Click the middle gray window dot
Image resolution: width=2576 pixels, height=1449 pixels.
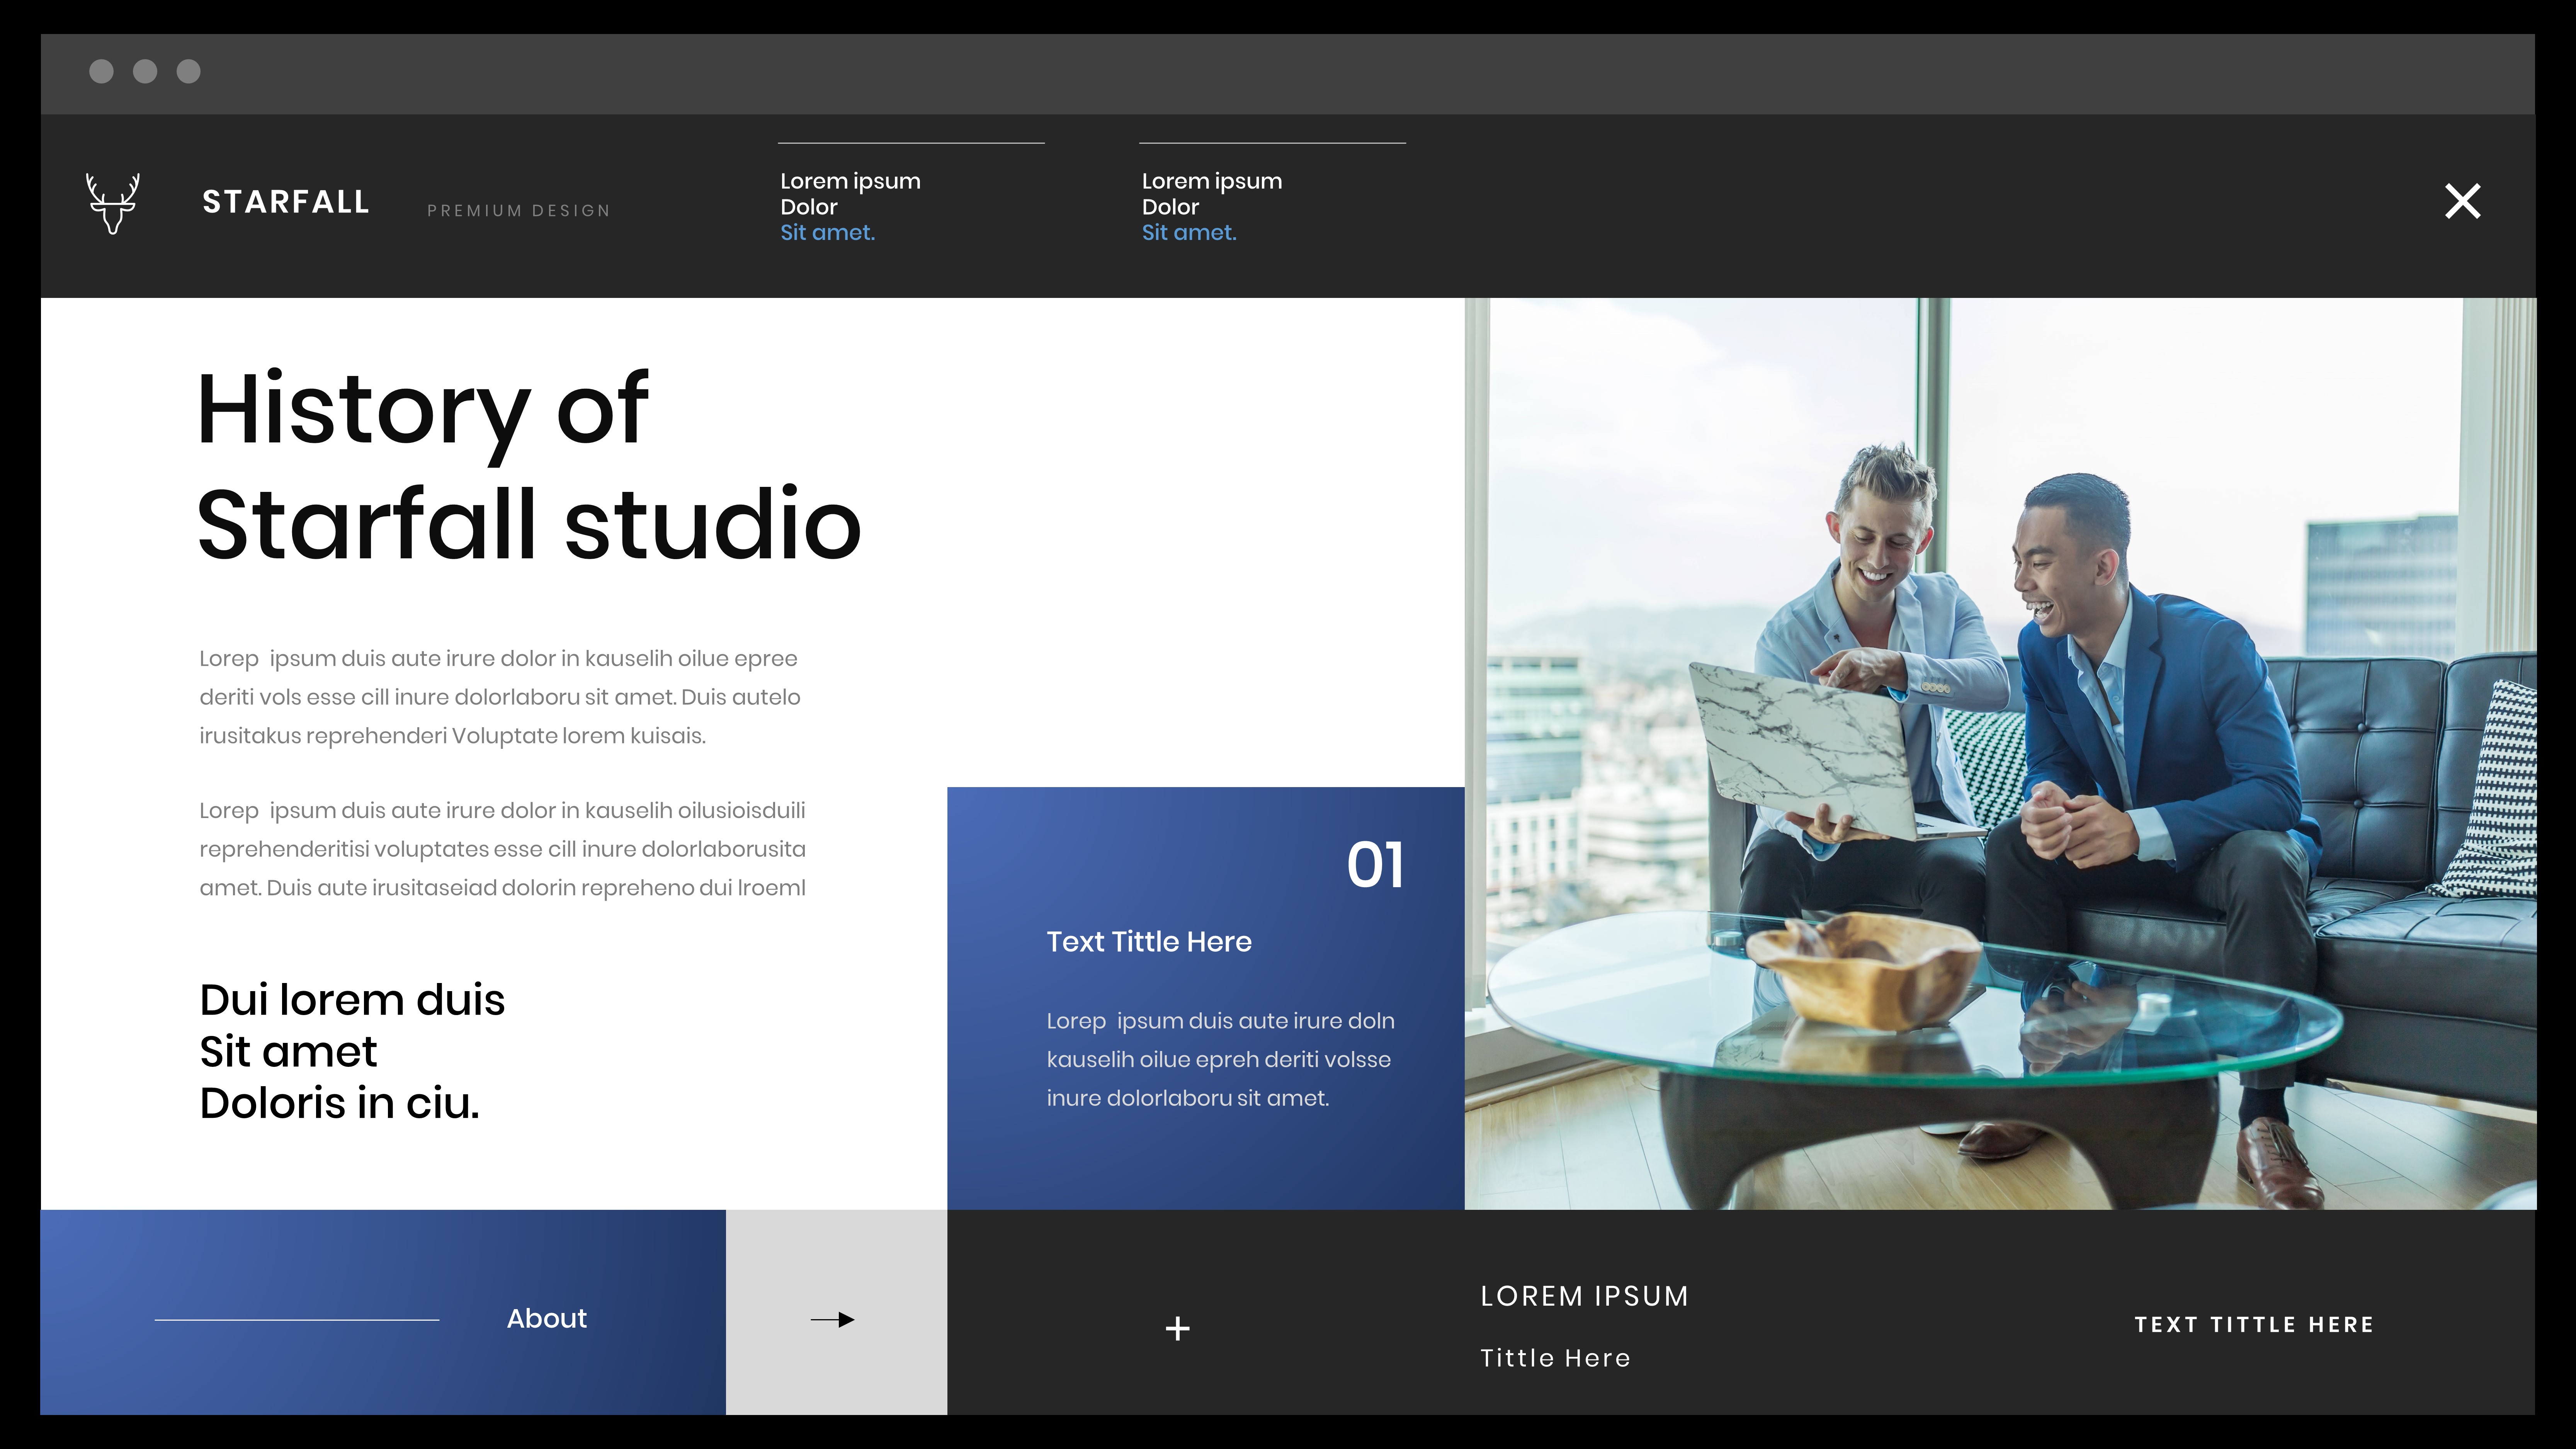[145, 71]
